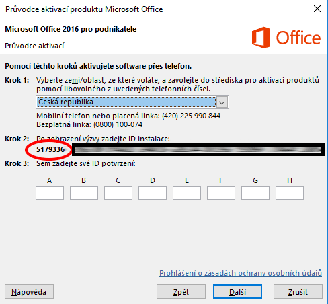
Task: Close the activation wizard window
Action: click(317, 9)
